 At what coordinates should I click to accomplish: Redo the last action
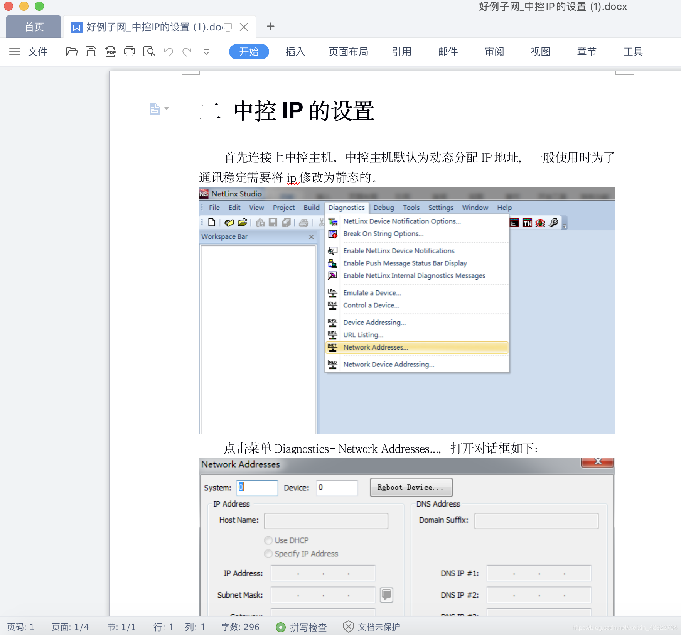(187, 52)
